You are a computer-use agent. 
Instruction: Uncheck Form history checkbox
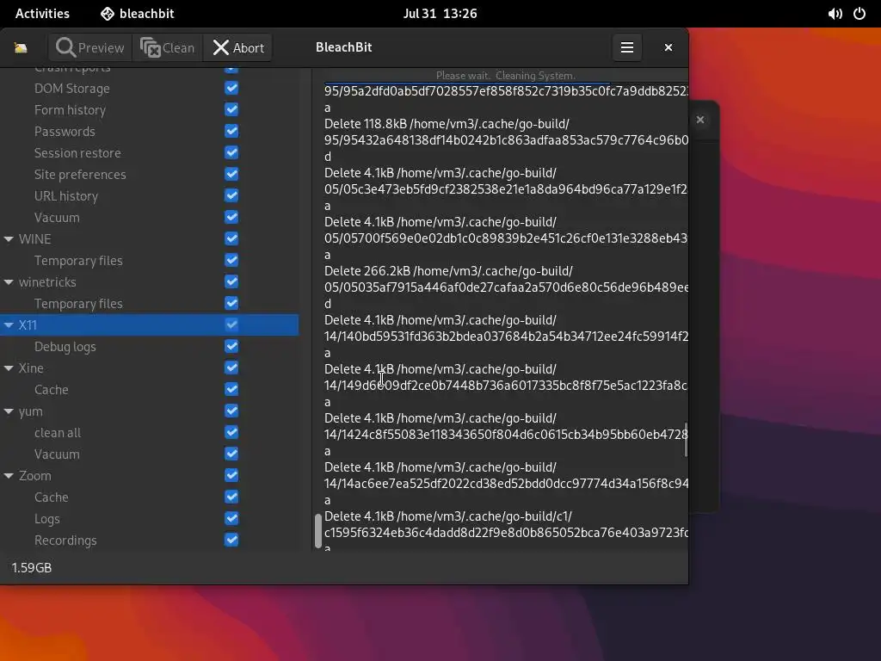click(x=231, y=109)
